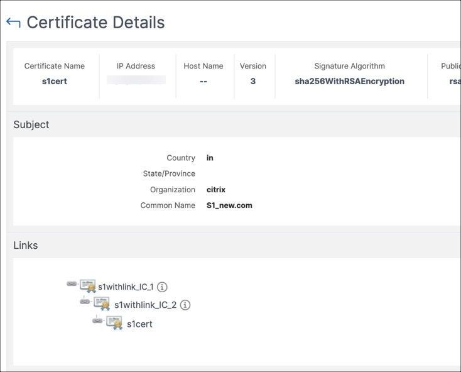Open info icon next to s1withlink_IC_2
This screenshot has height=372, width=461.
coord(185,305)
